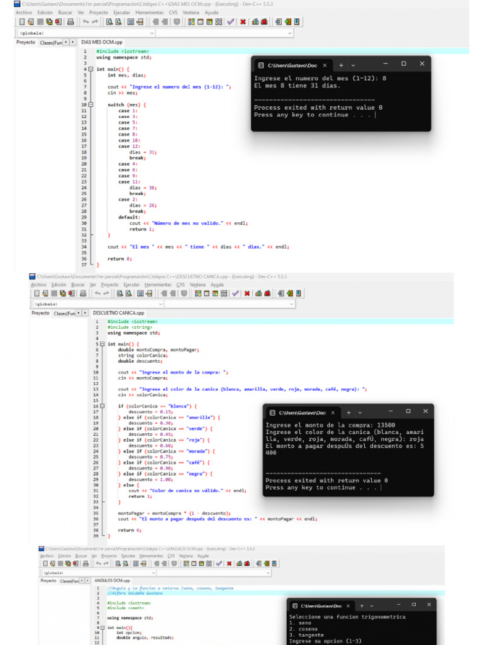Open Archivo menu in DIAS MES window
This screenshot has height=645, width=483.
pos(23,13)
